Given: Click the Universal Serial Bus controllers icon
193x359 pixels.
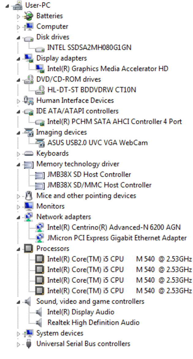Looking at the screenshot, I should coord(28,344).
